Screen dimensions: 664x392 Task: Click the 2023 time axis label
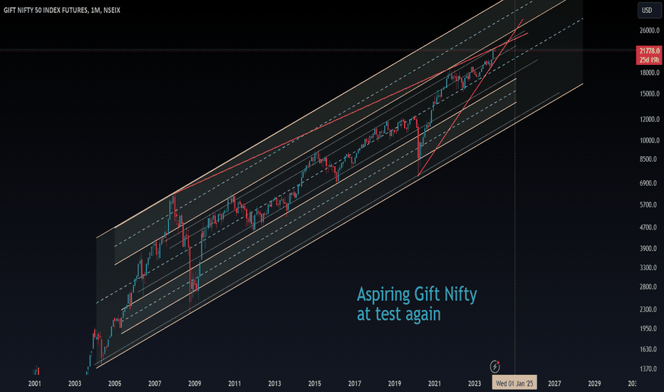pos(474,383)
